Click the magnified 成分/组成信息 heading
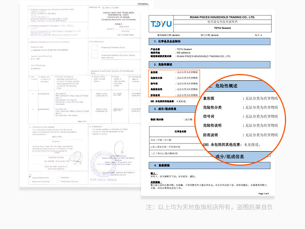 click(230, 157)
